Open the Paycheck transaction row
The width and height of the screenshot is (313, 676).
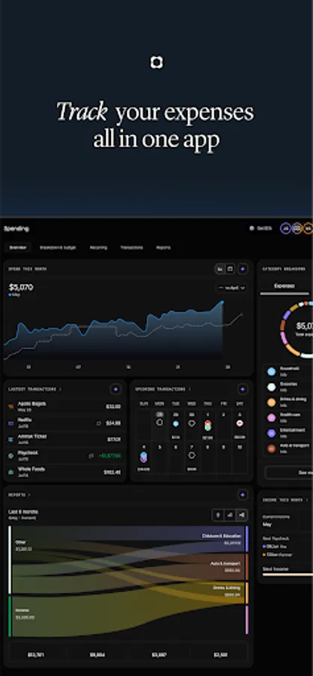tap(65, 455)
